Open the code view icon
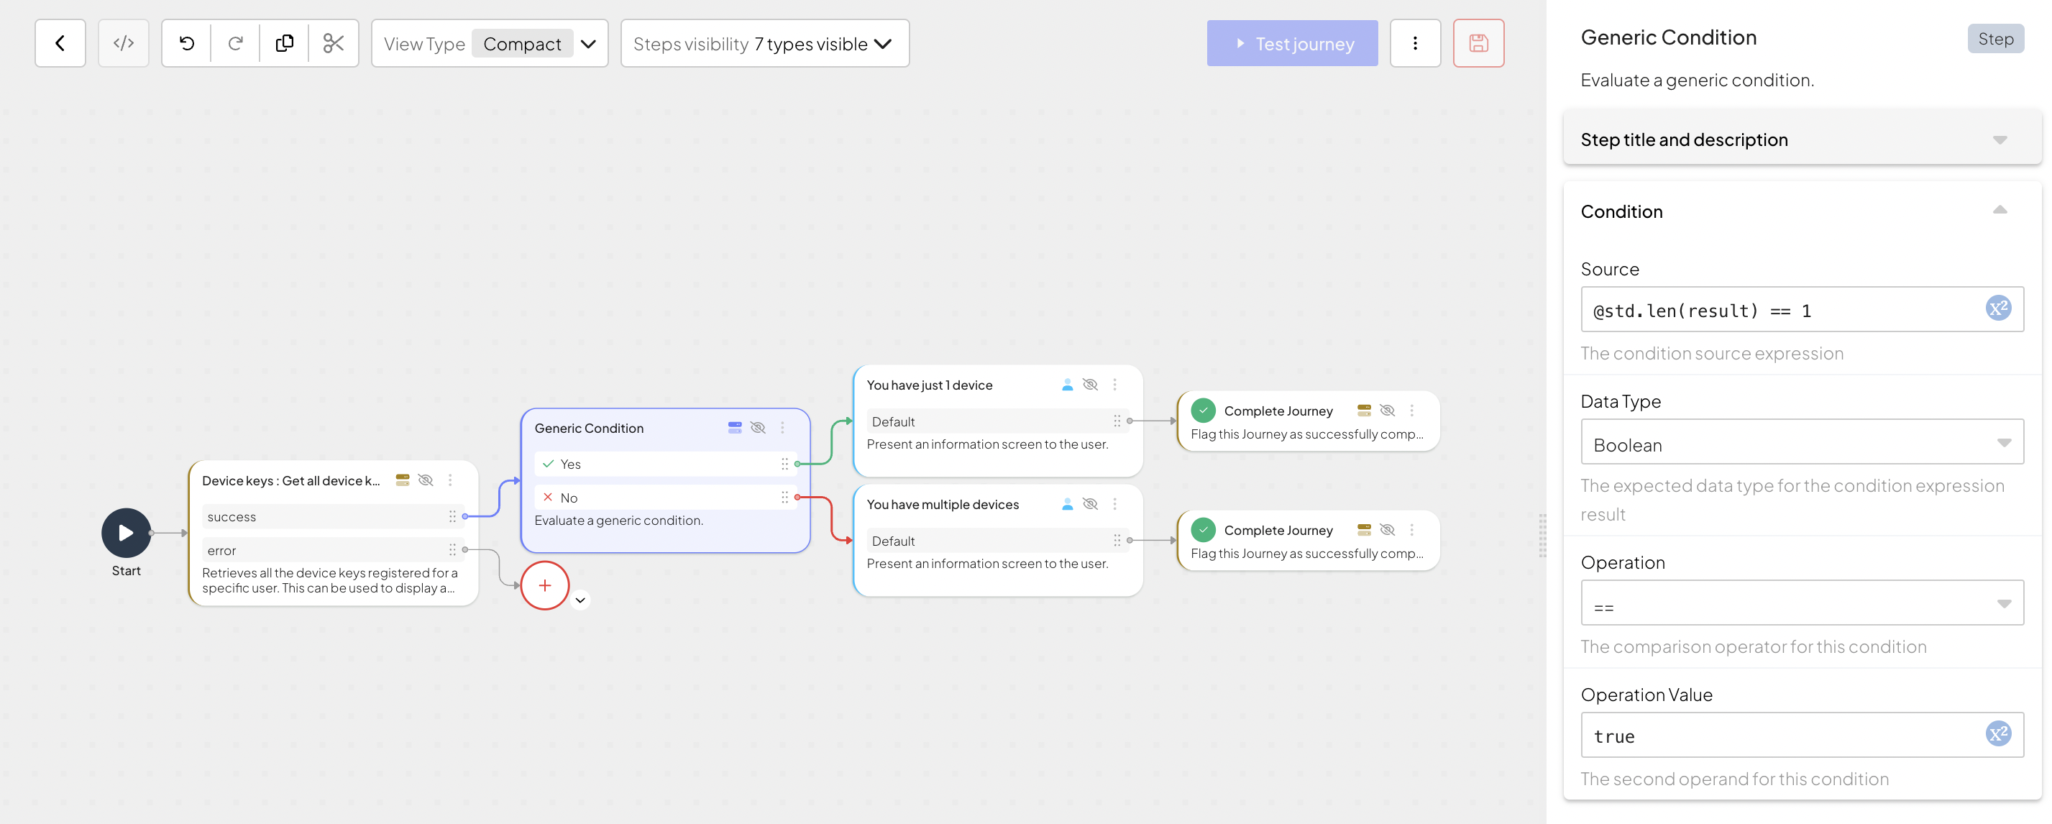Viewport: 2052px width, 824px height. tap(124, 43)
